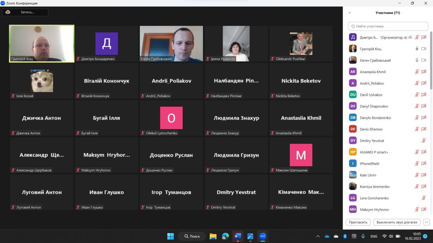Click the Найти участника search field
The image size is (433, 243).
(388, 26)
